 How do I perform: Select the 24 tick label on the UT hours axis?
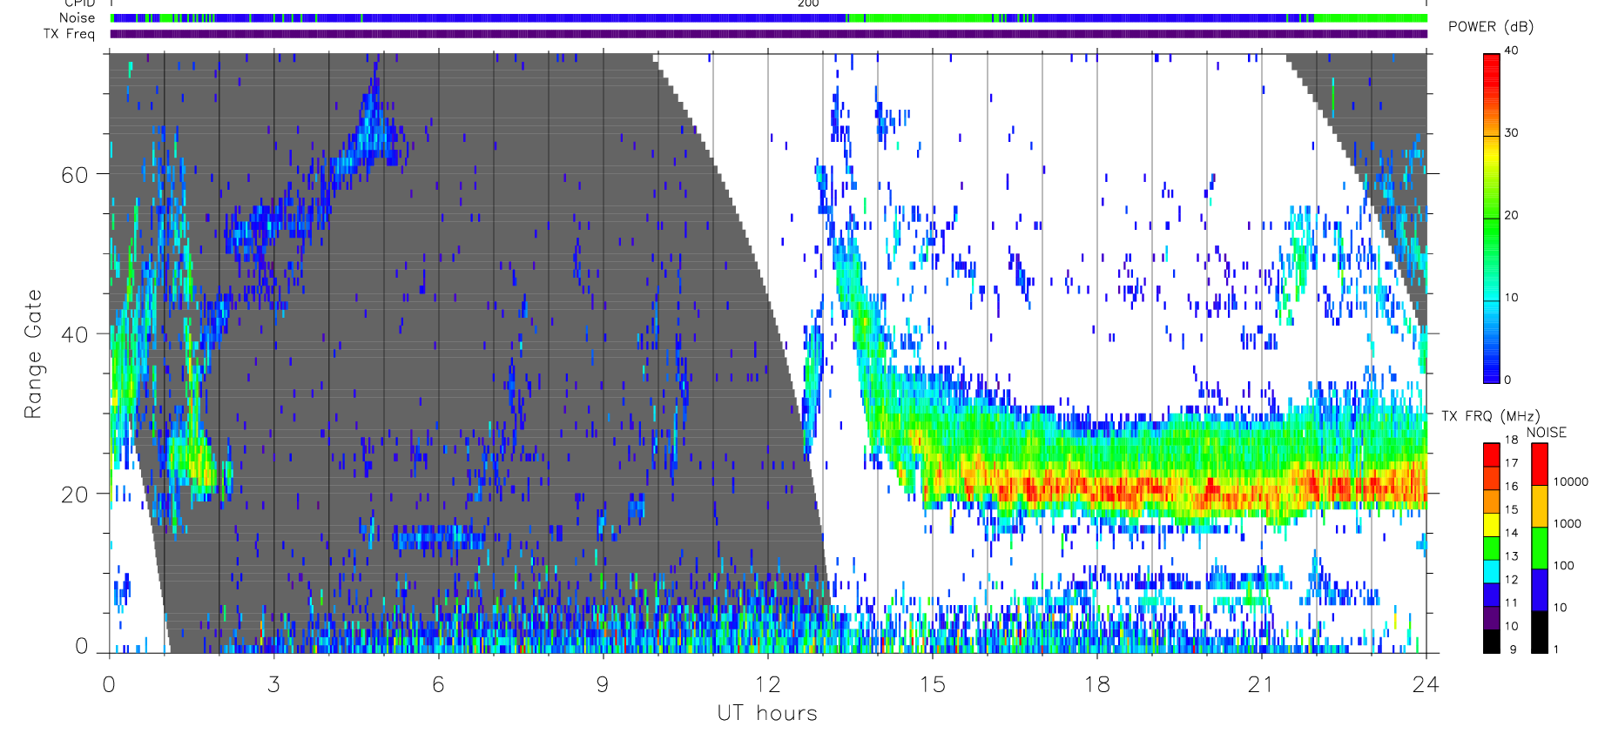pyautogui.click(x=1426, y=685)
